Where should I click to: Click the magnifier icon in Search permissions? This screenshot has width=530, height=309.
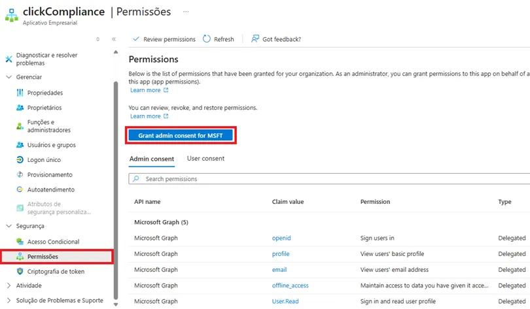click(136, 179)
